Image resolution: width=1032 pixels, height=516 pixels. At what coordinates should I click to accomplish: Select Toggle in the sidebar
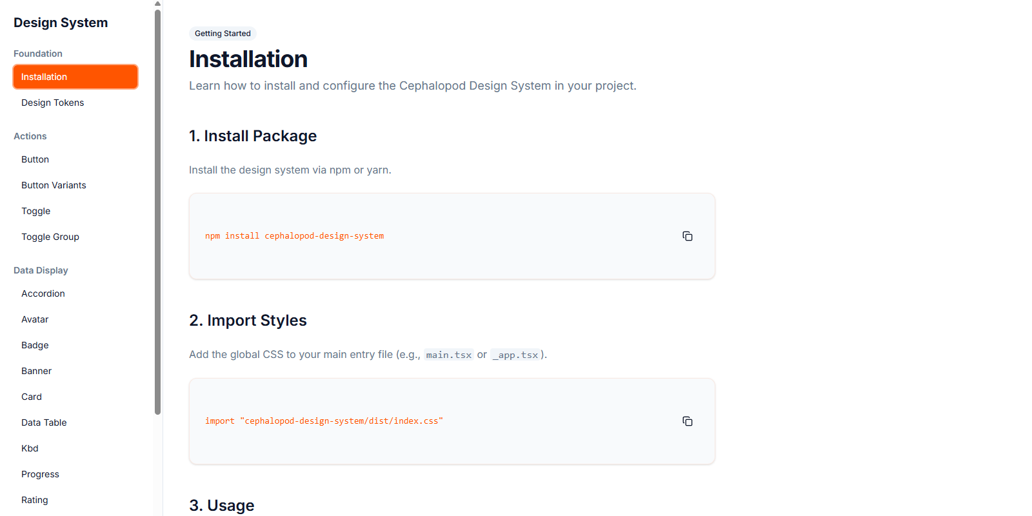point(75,211)
